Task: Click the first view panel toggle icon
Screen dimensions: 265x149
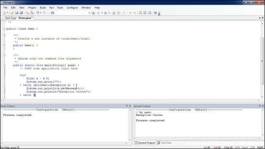Action: [140, 13]
